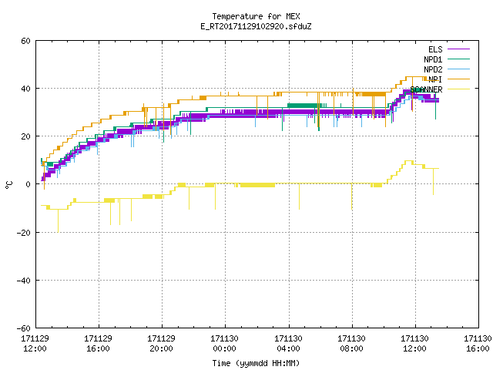493x370 pixels.
Task: Click the '00:00' x-axis time label
Action: (x=224, y=348)
